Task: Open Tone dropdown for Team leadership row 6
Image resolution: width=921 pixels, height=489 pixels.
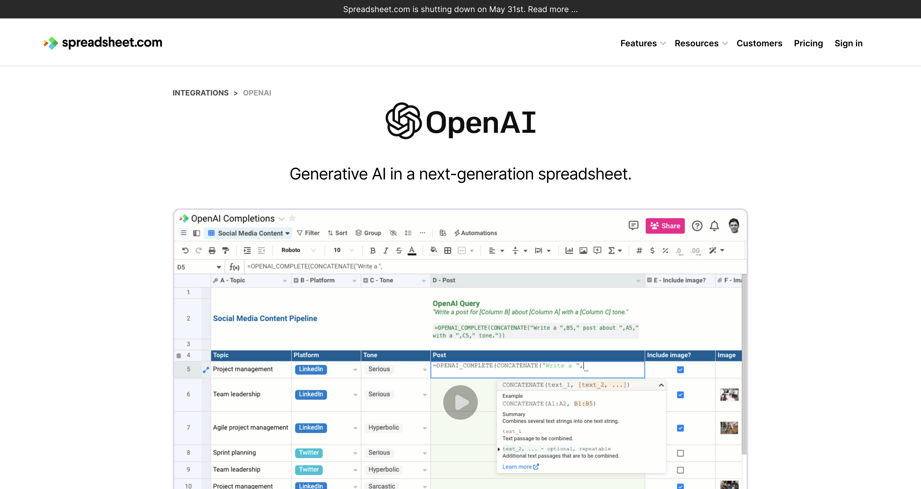Action: pyautogui.click(x=425, y=395)
